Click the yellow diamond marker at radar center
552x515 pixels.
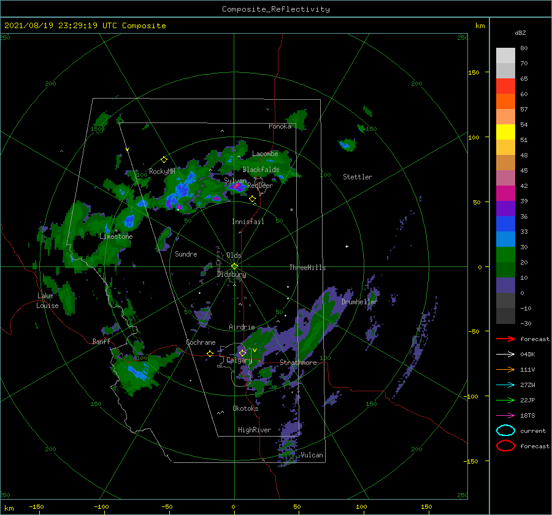pyautogui.click(x=234, y=266)
